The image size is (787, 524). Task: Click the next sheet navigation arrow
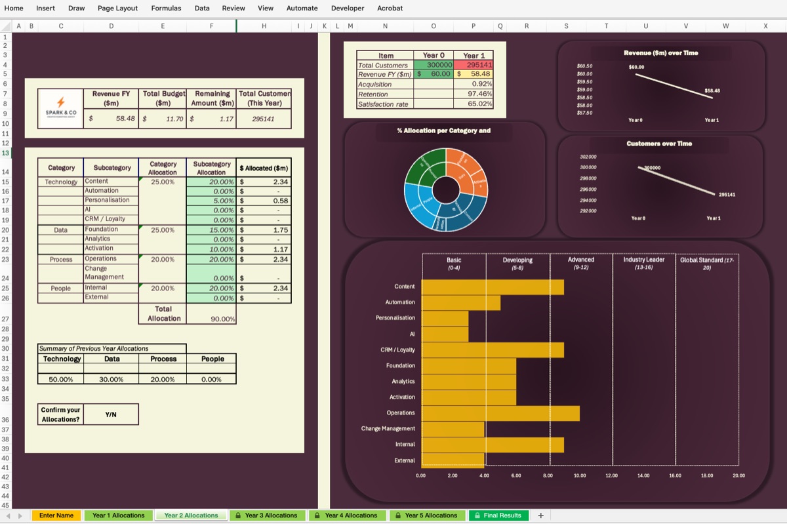coord(20,515)
